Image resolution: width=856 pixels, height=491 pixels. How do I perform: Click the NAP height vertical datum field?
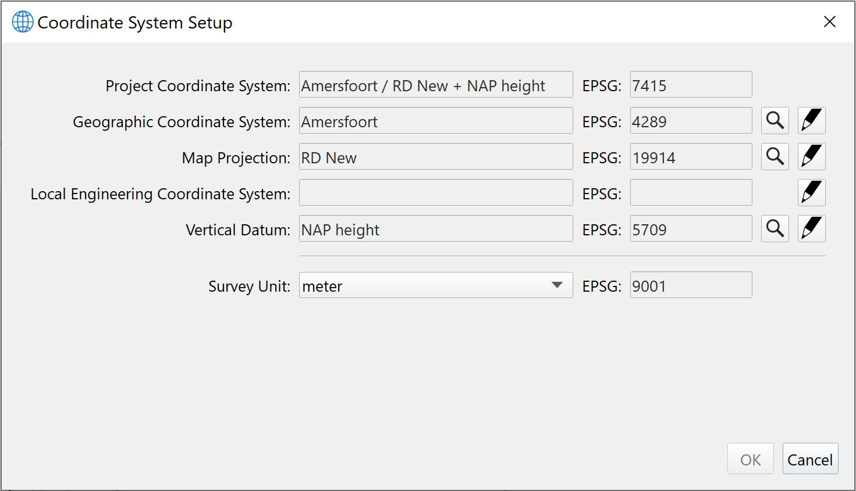[435, 228]
